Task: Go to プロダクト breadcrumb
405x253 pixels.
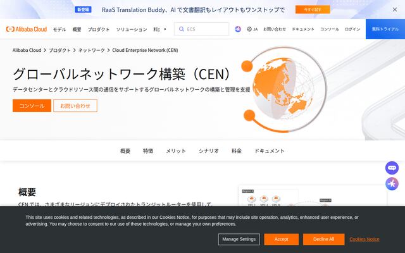Action: (59, 51)
